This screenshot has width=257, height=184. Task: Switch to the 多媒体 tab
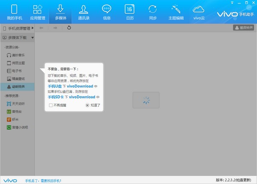pyautogui.click(x=60, y=12)
